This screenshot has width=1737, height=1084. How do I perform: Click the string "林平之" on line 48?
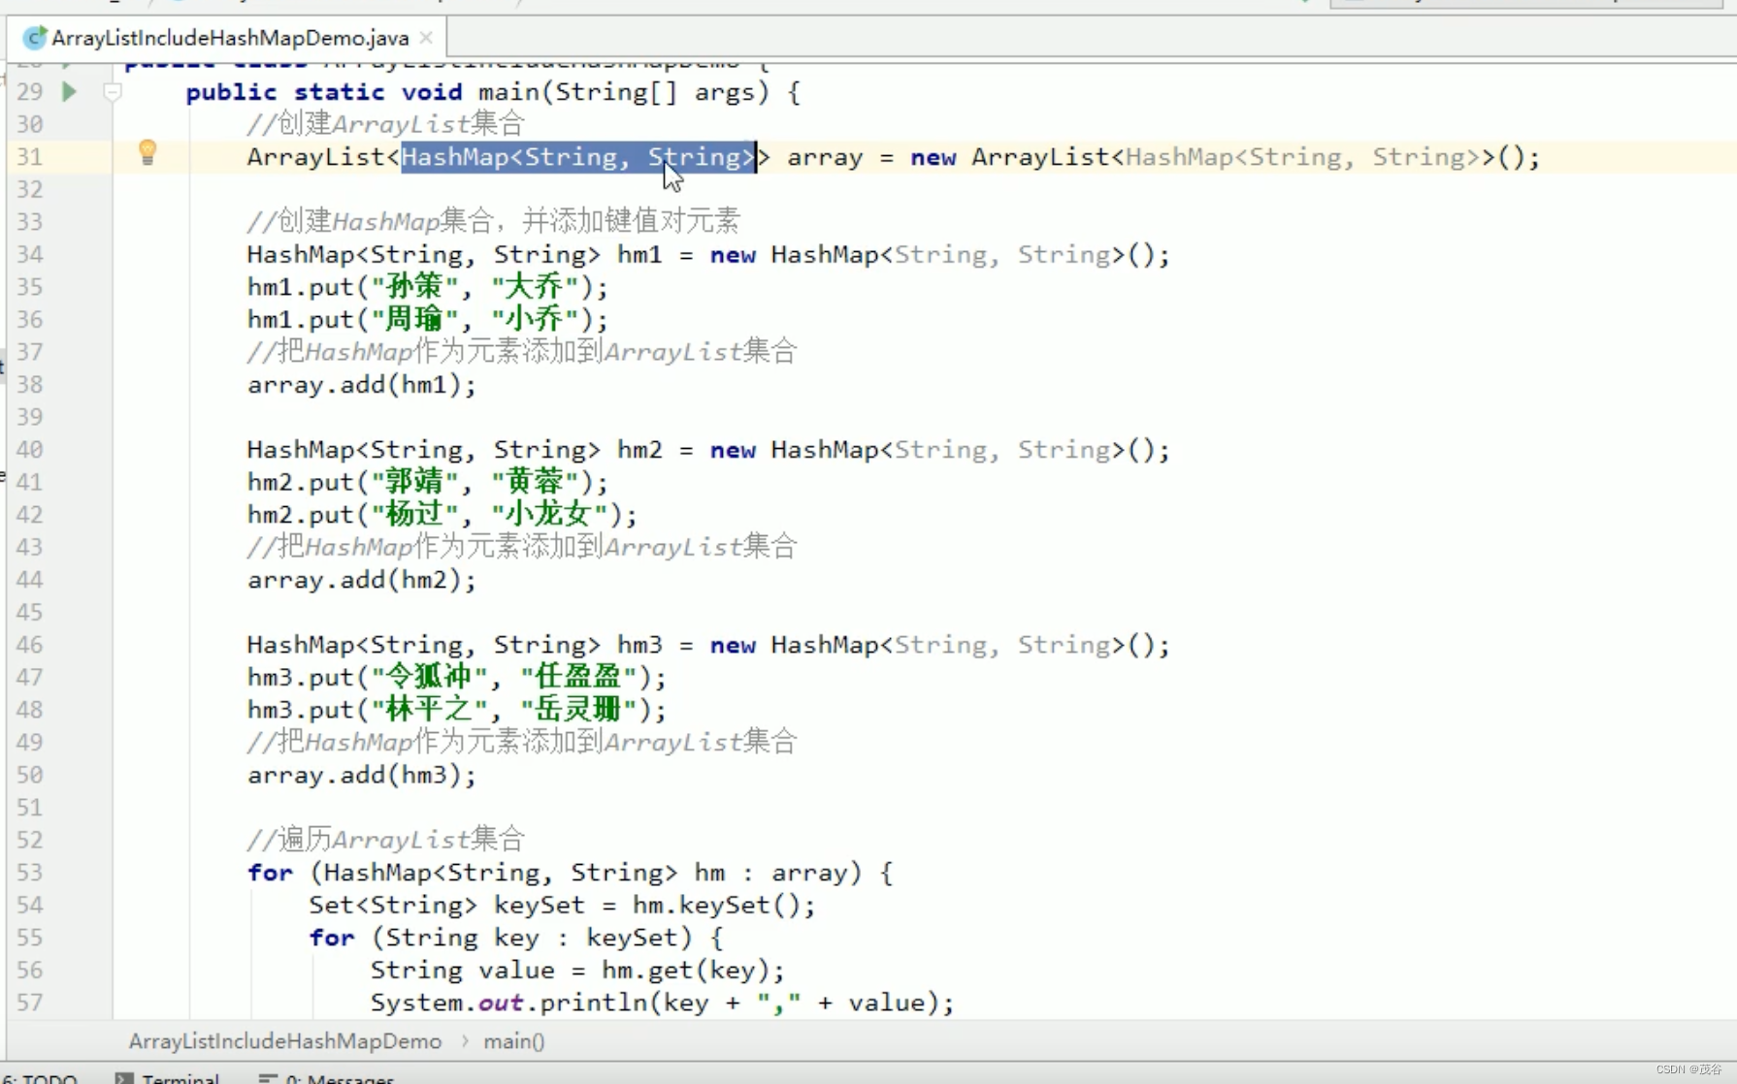pyautogui.click(x=429, y=710)
